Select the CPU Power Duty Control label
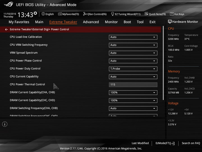Image resolution: width=202 pixels, height=152 pixels. [25, 69]
